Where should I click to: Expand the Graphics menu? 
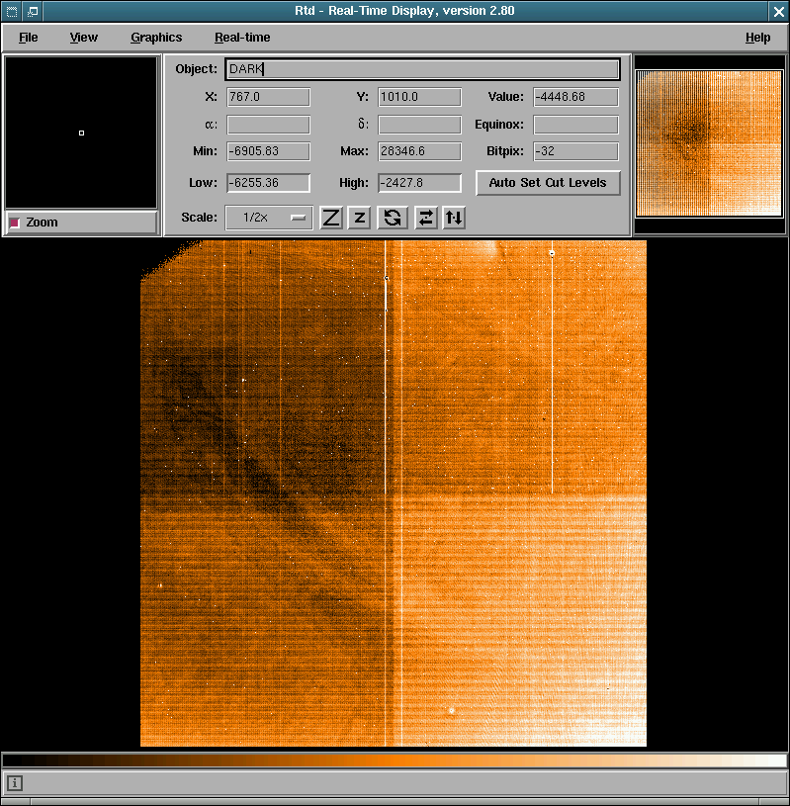coord(156,38)
